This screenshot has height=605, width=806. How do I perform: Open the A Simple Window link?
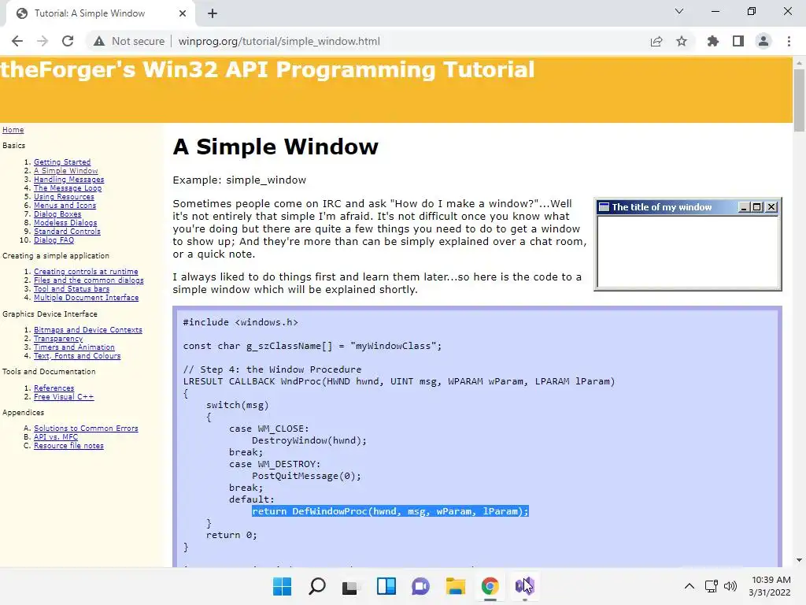(66, 171)
